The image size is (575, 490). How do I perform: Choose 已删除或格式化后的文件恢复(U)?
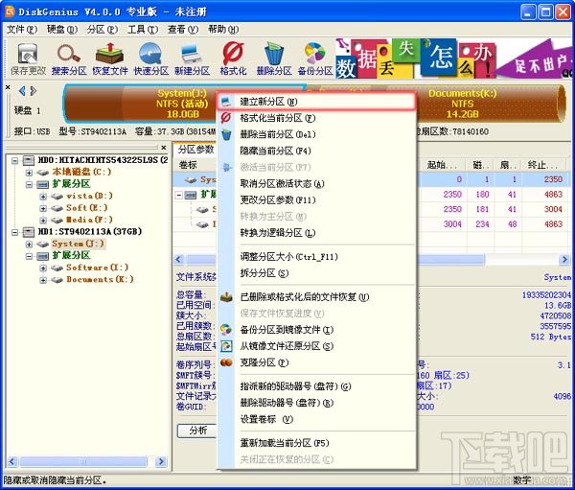tap(316, 297)
